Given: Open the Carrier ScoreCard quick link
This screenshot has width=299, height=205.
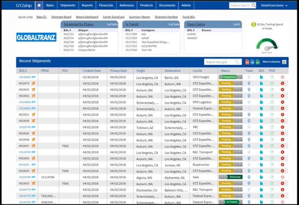Looking at the screenshot, I should [x=114, y=17].
